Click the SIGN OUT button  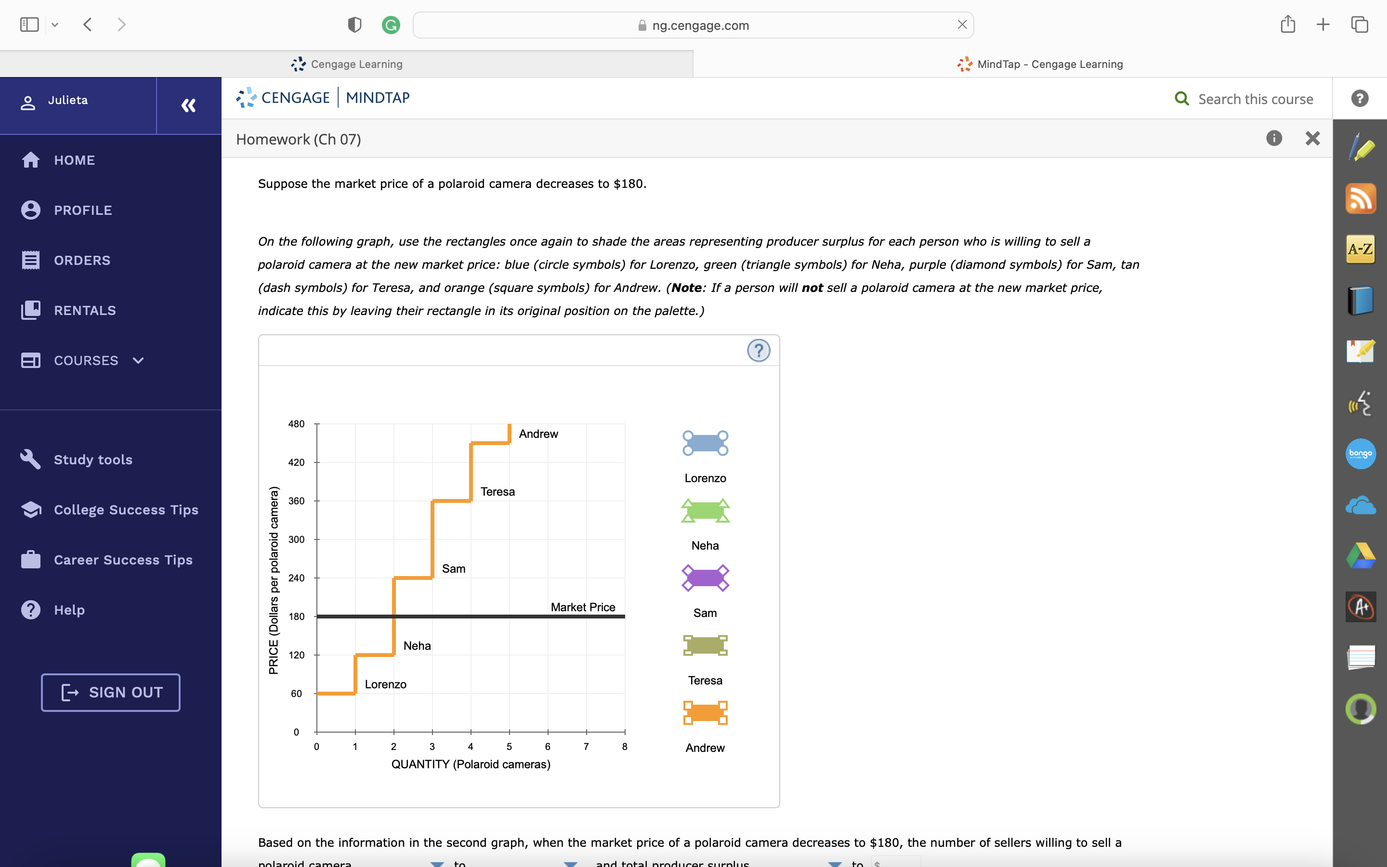pyautogui.click(x=111, y=692)
